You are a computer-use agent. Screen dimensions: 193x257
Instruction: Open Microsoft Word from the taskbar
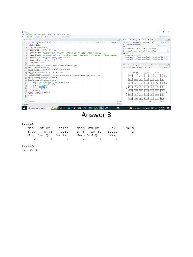106,108
